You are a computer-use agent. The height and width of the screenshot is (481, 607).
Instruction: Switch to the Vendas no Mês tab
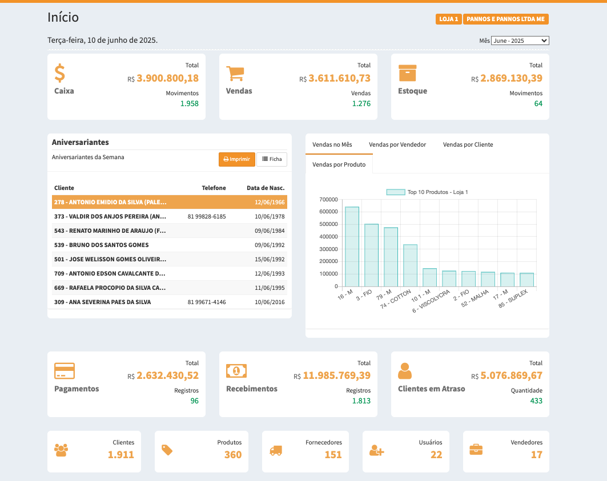(x=332, y=145)
